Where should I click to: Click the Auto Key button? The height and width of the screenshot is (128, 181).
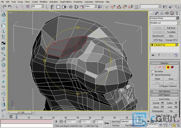click(x=115, y=122)
